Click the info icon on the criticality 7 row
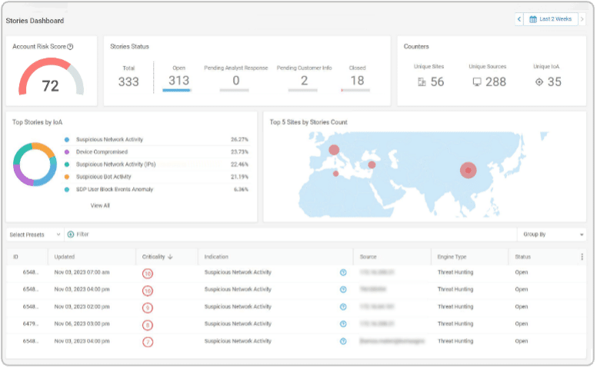Screen dimensions: 597x368 [343, 341]
